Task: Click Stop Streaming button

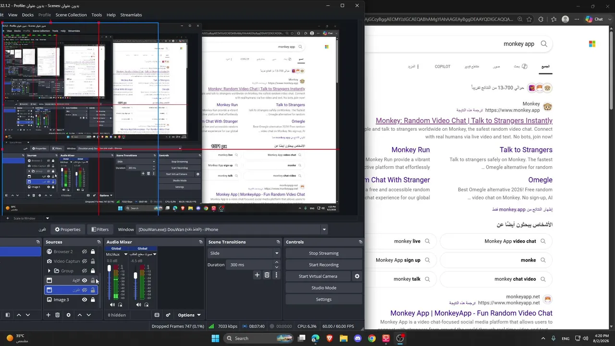Action: point(324,253)
